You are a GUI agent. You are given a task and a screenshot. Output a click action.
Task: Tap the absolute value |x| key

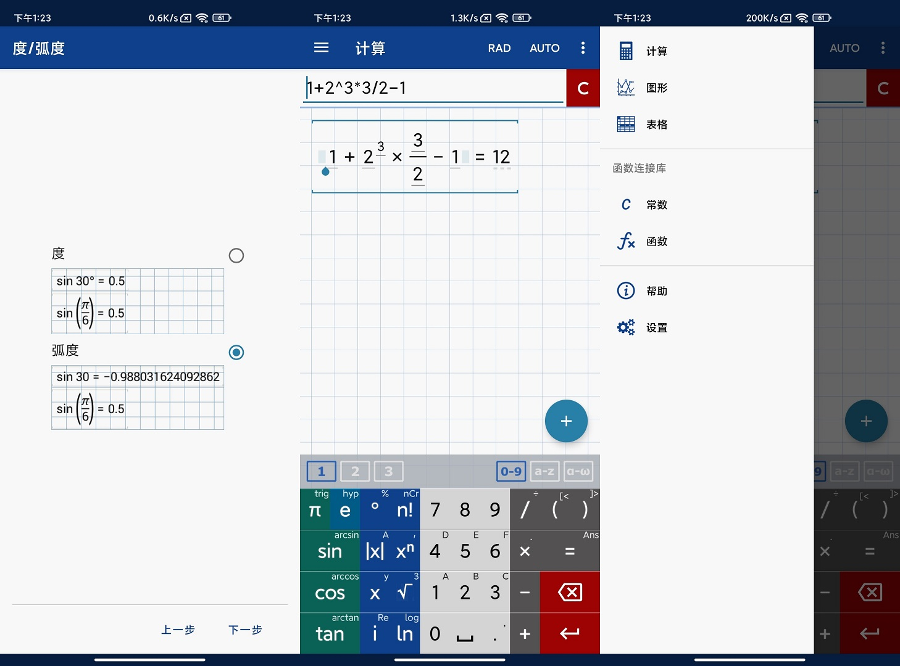coord(375,551)
